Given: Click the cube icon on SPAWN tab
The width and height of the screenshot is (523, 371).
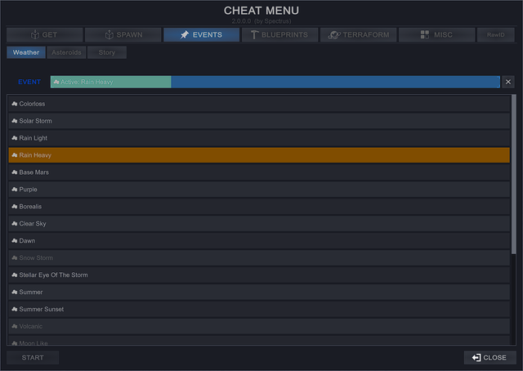Looking at the screenshot, I should [x=109, y=34].
